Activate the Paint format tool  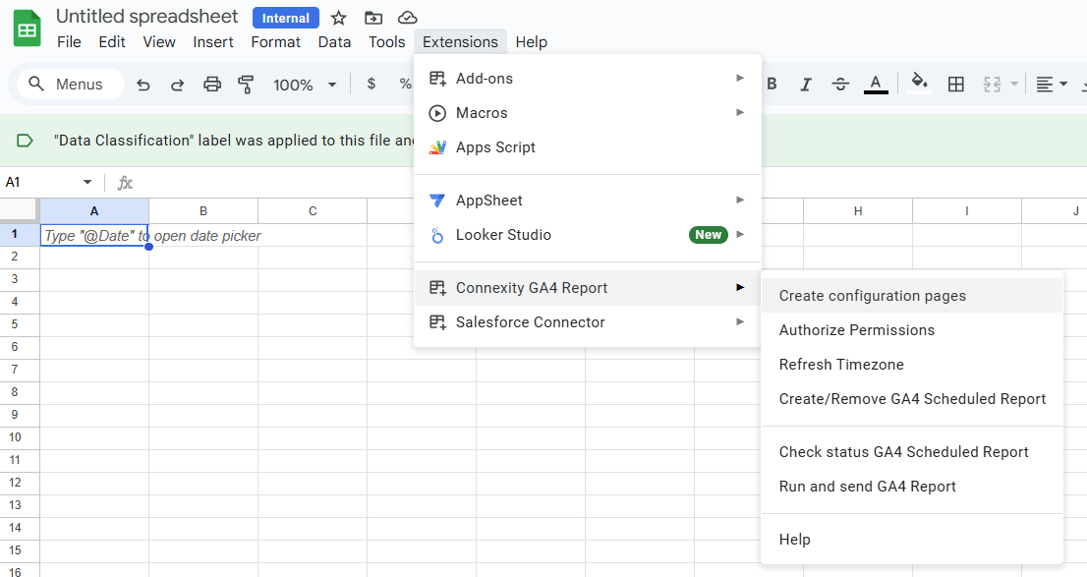click(246, 85)
